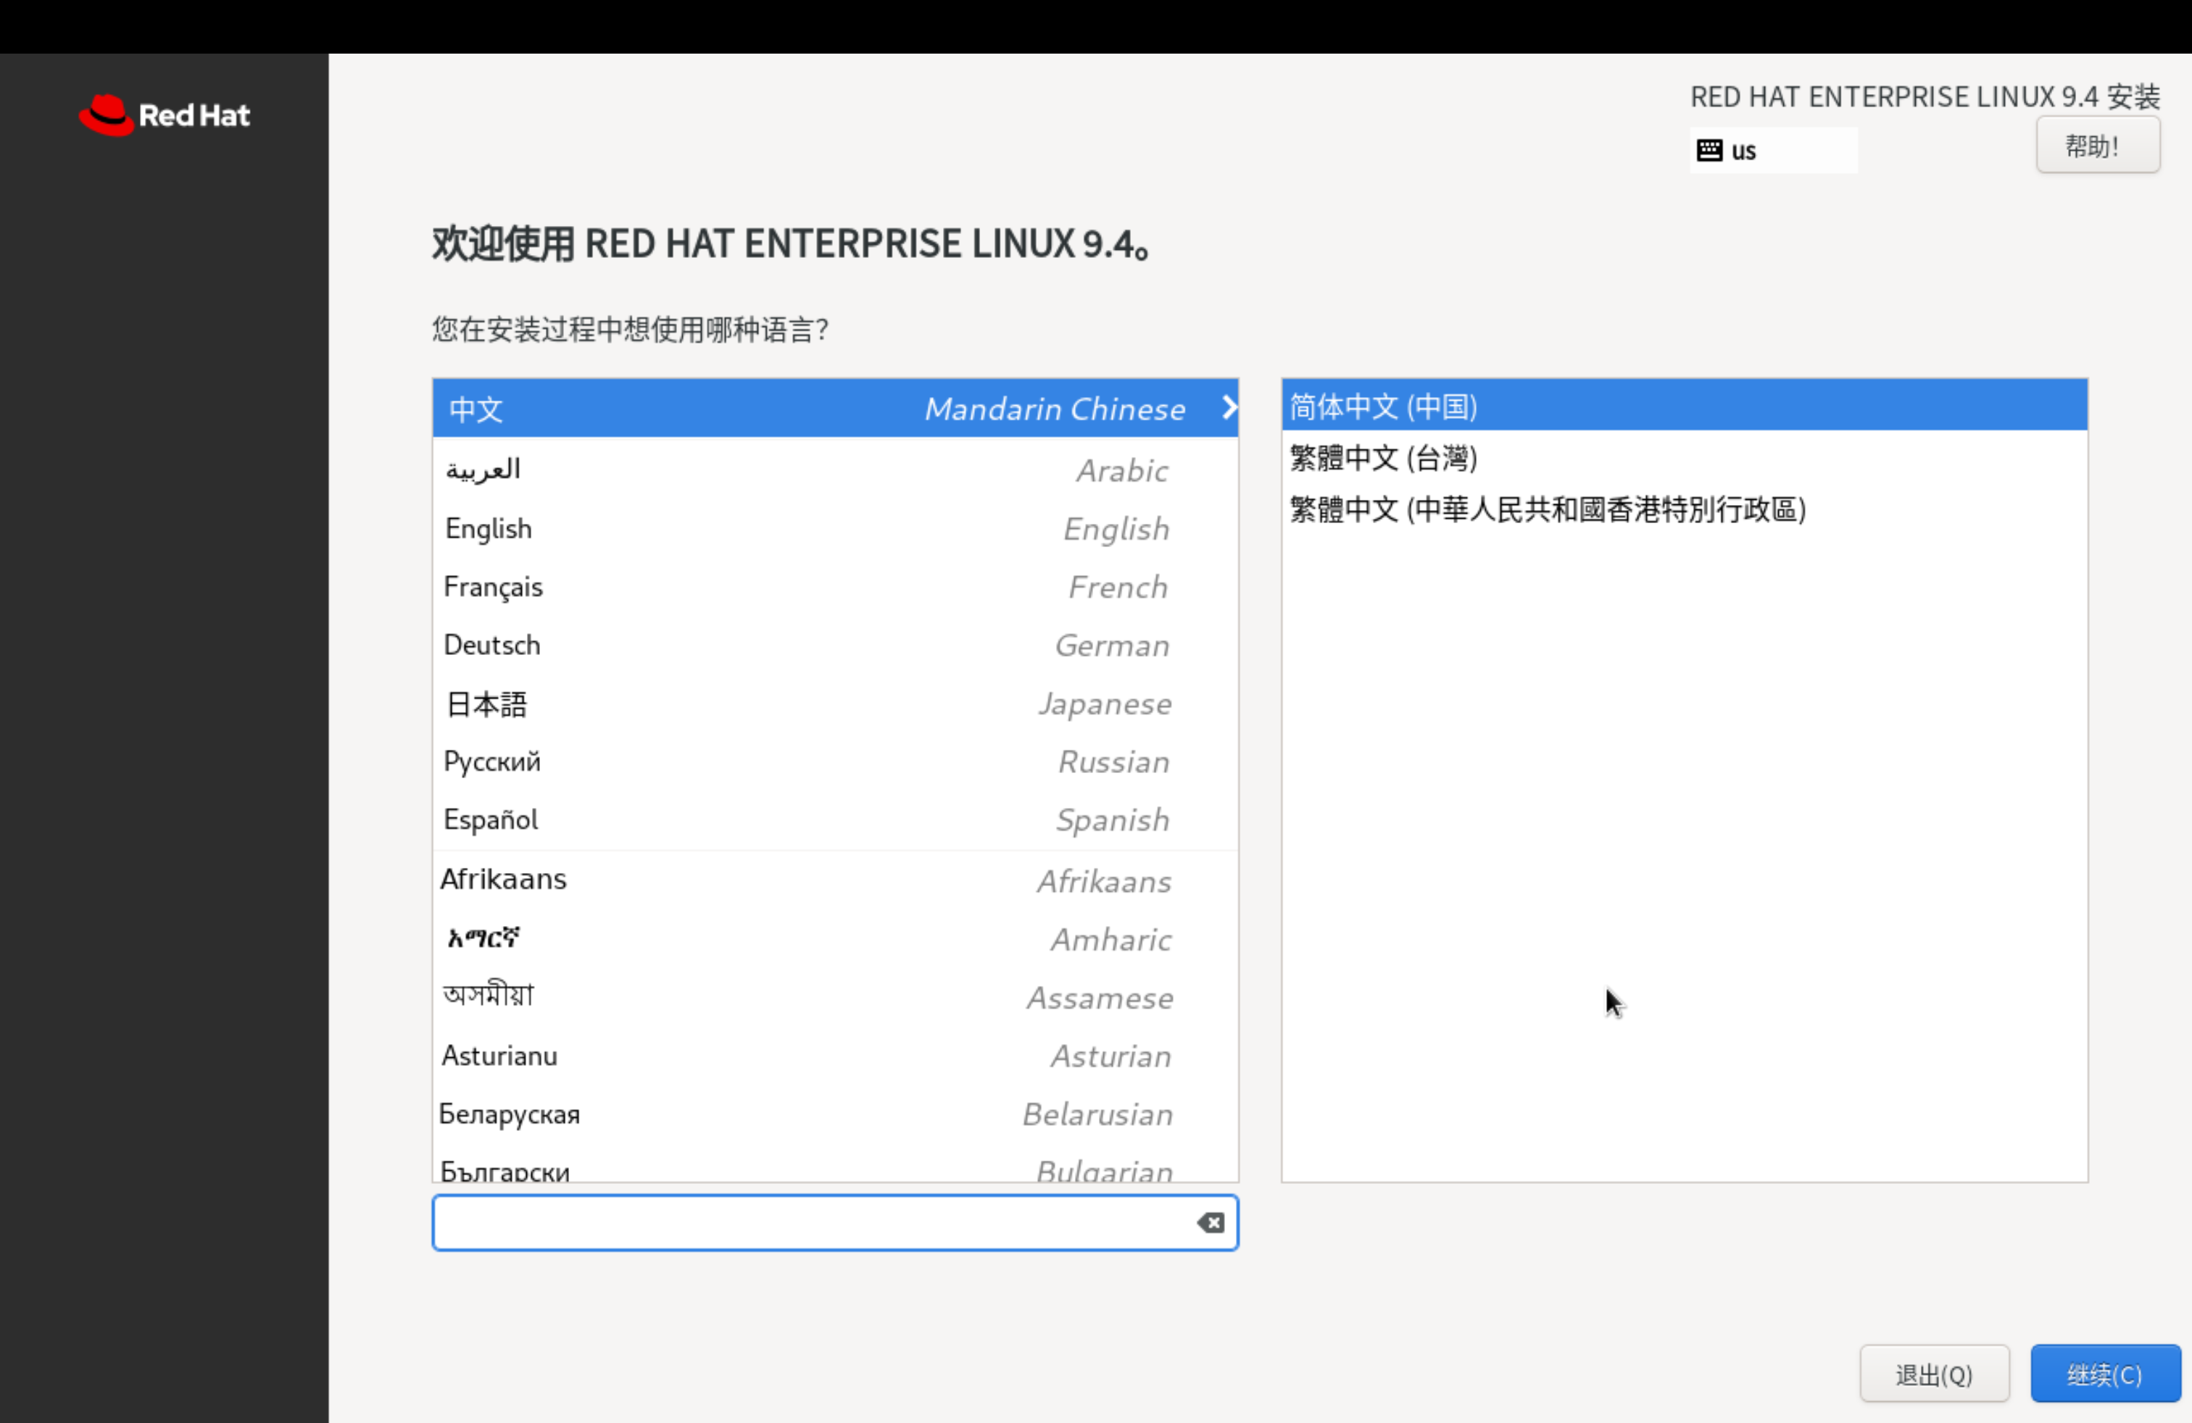Select locale 繁體中文 (中華人民共和國香港特別行政區)
Image resolution: width=2192 pixels, height=1423 pixels.
(x=1684, y=508)
